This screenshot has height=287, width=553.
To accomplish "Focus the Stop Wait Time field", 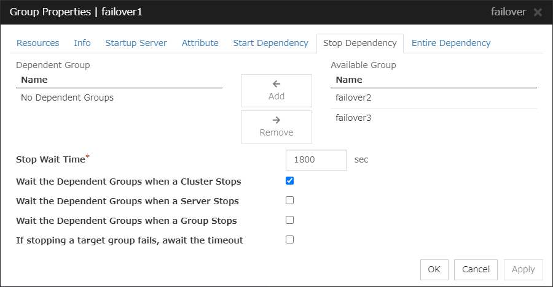I will pos(316,159).
